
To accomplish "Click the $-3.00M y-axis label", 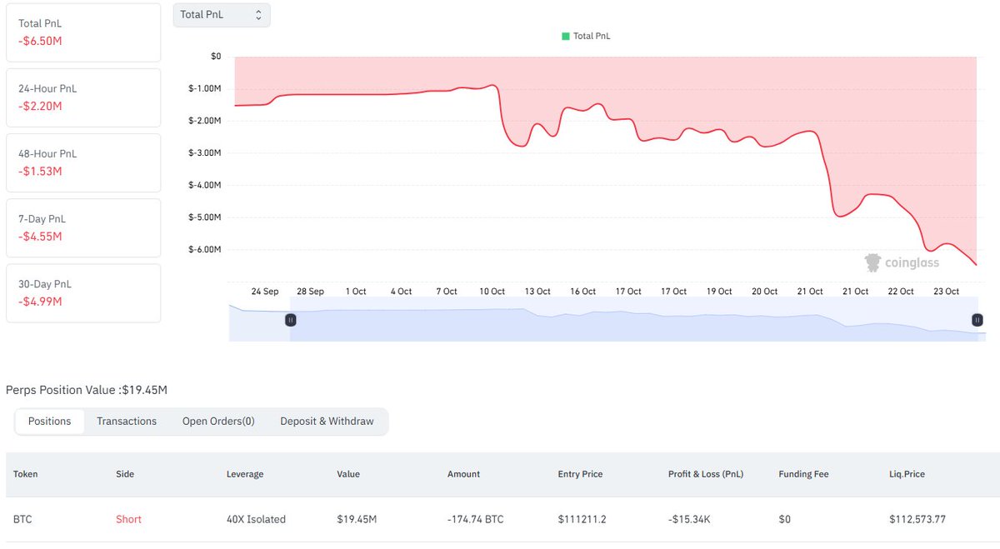I will coord(205,152).
